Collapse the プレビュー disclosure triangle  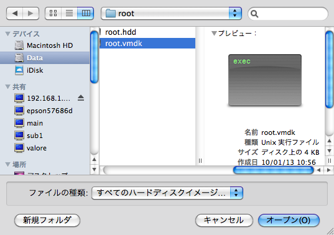(x=214, y=33)
